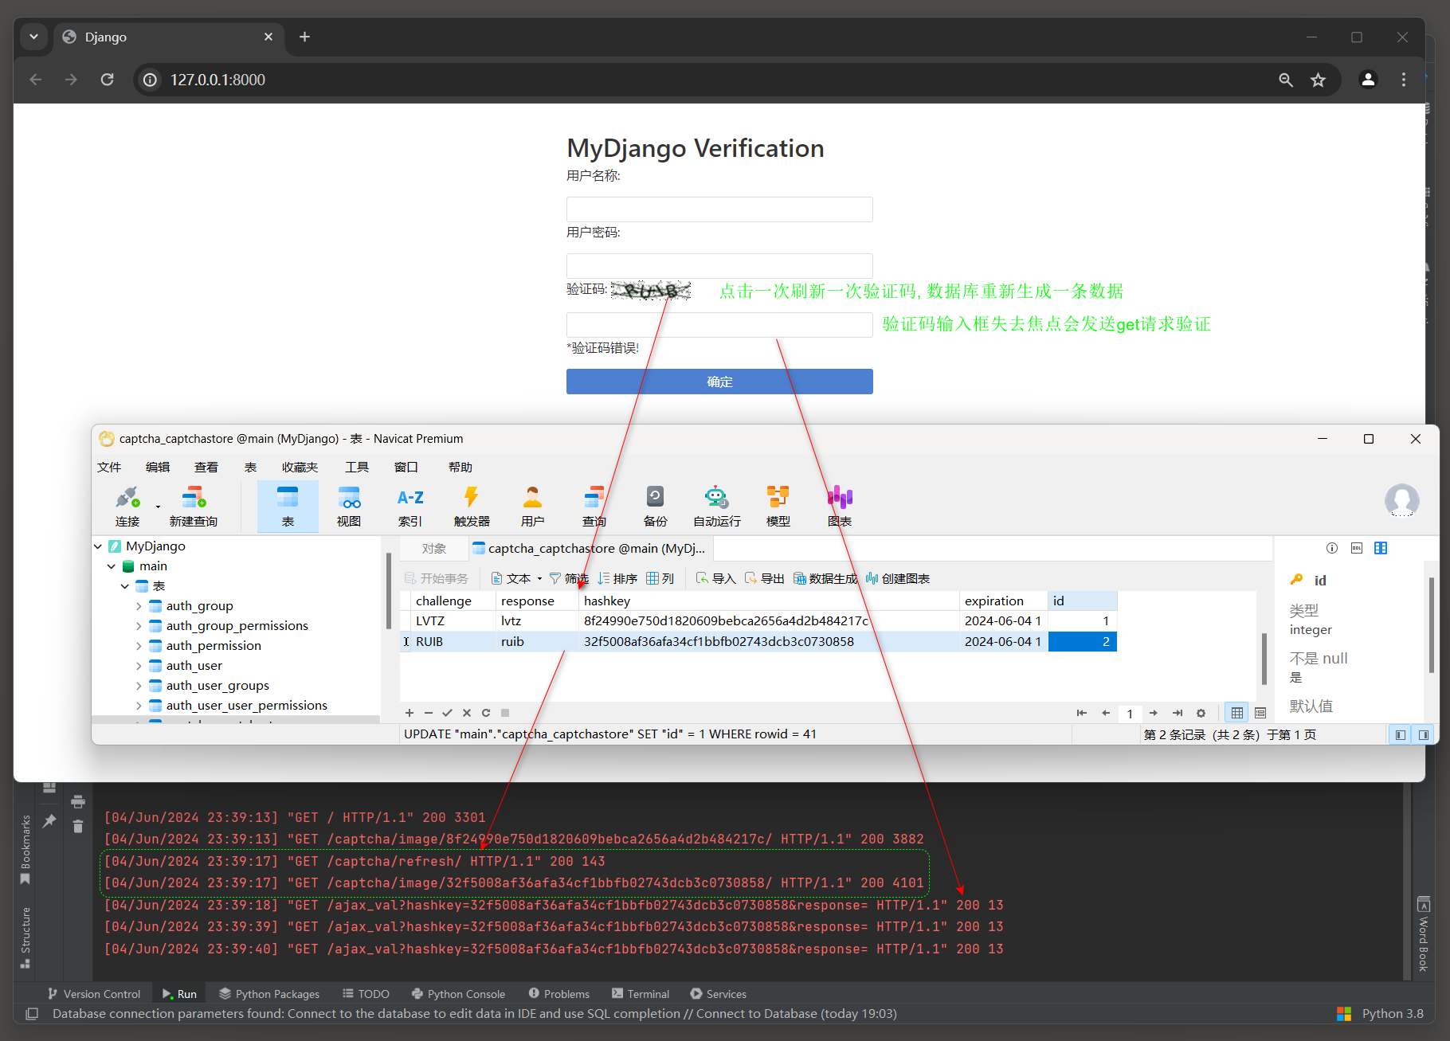
Task: Open the 收藏夹 menu
Action: tap(300, 468)
